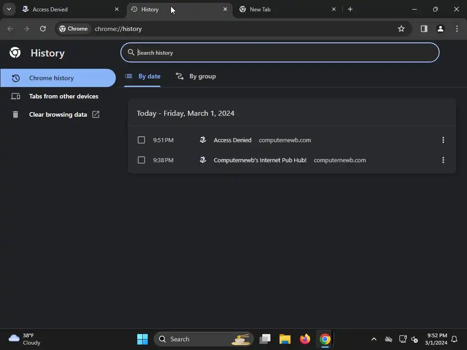Click the Today - Friday, March 1, 2024 heading
Viewport: 467px width, 350px height.
pyautogui.click(x=186, y=113)
